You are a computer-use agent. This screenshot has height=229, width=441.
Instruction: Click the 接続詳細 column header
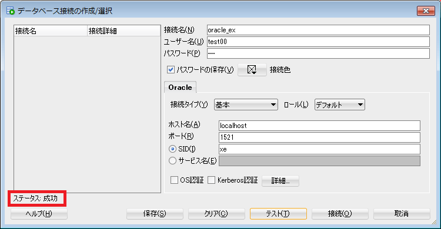point(123,31)
